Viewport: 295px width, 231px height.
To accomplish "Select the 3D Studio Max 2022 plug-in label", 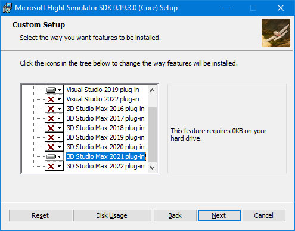I will 105,166.
